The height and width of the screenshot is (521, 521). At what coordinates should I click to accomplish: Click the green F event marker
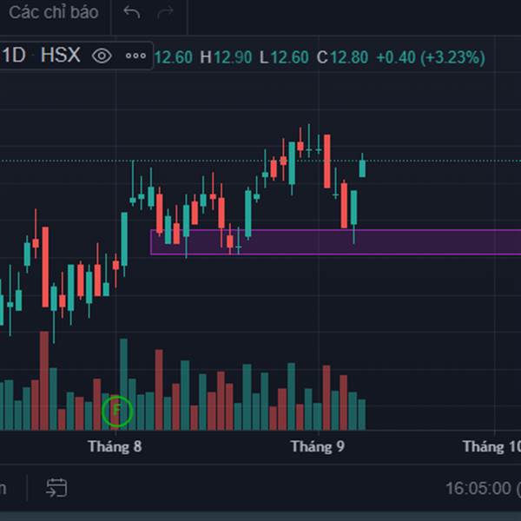(117, 411)
